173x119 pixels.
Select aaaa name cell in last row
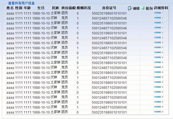point(10,112)
